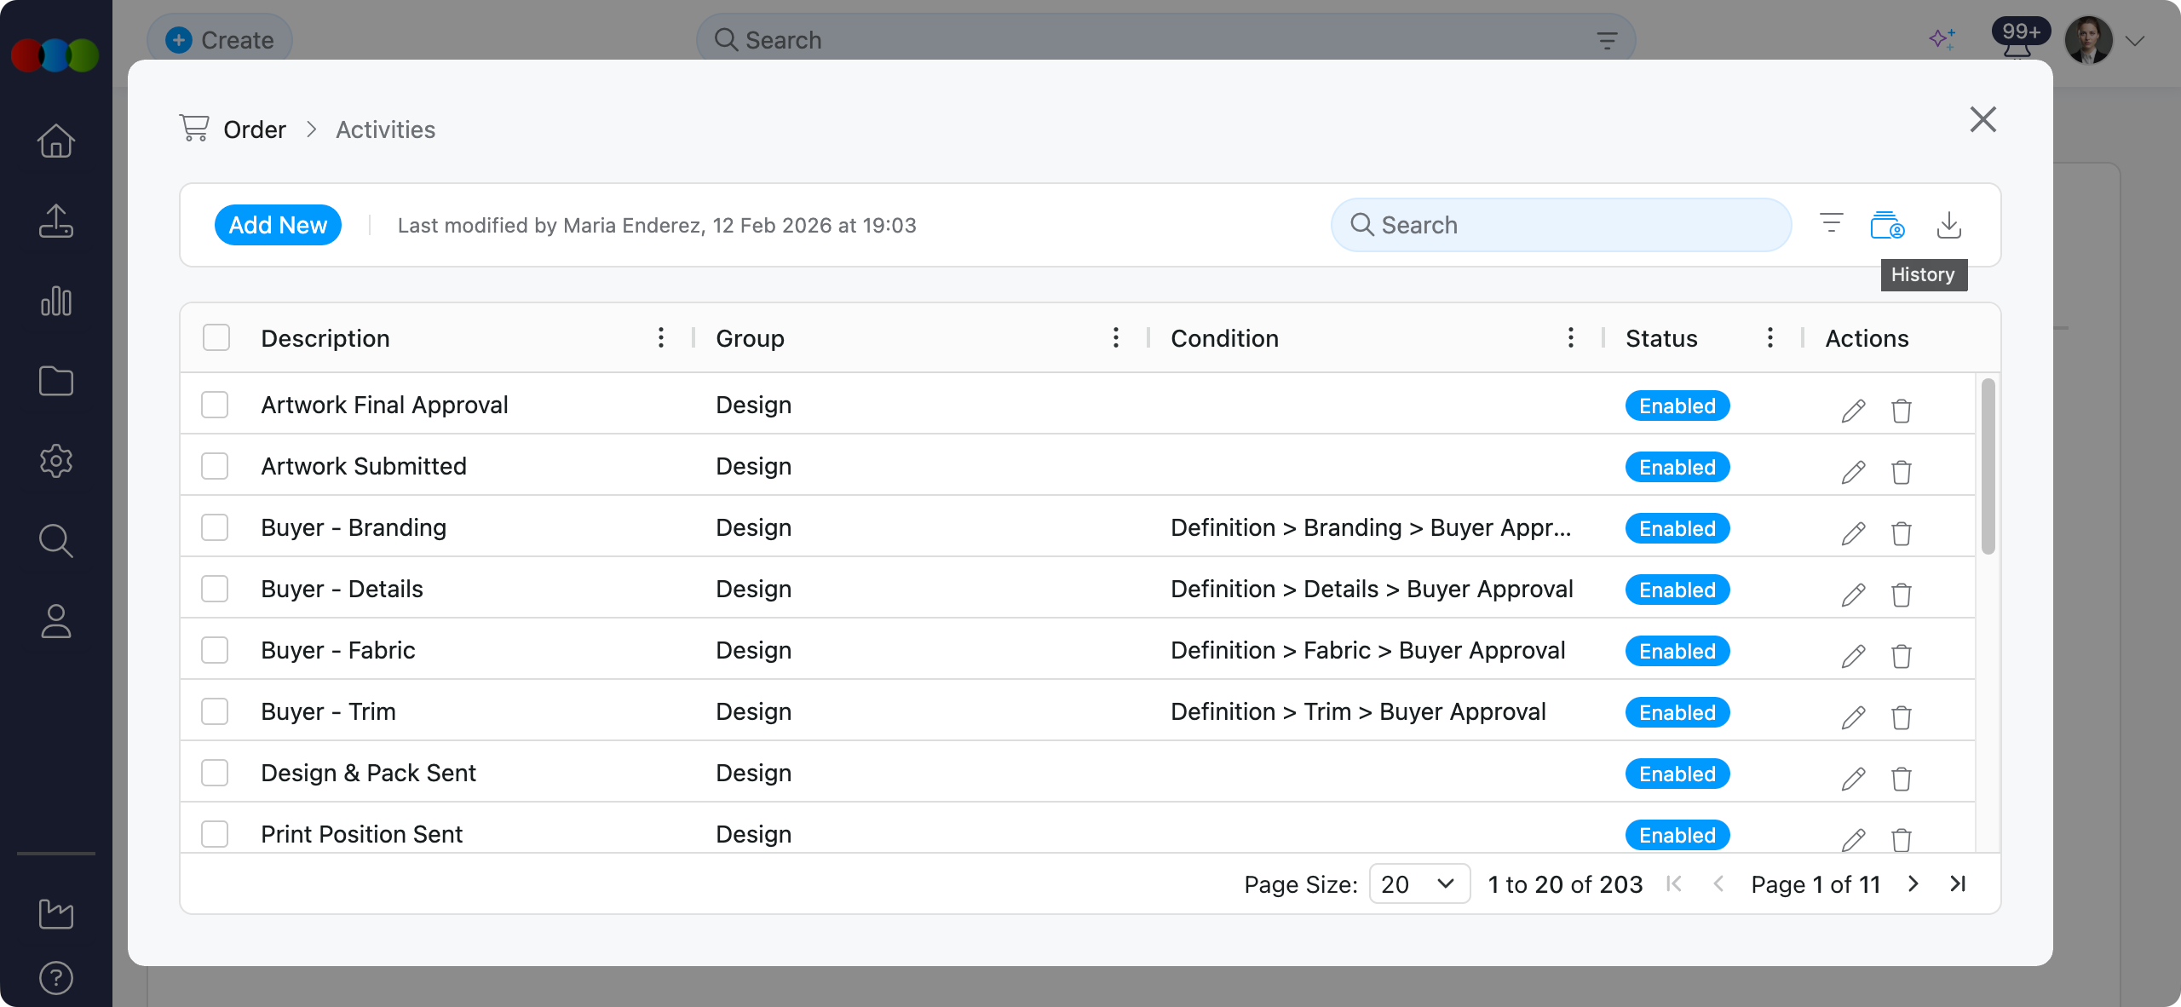Tick the Buyer - Details row checkbox
The image size is (2181, 1007).
215,589
